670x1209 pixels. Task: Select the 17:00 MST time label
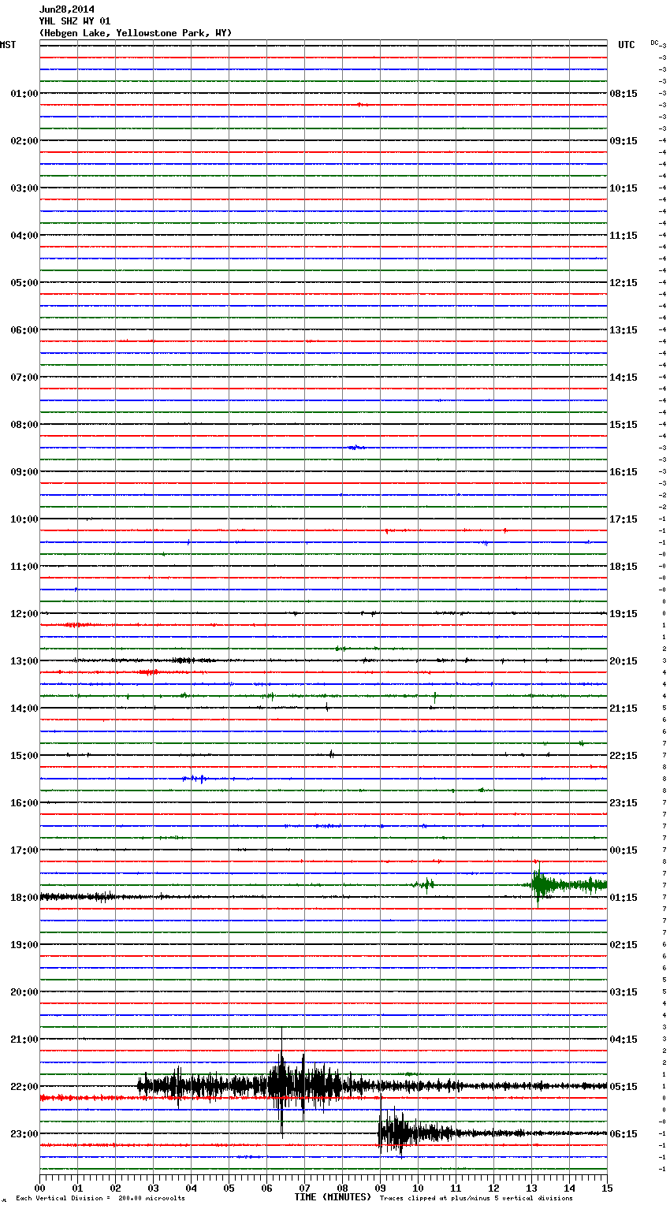point(24,850)
